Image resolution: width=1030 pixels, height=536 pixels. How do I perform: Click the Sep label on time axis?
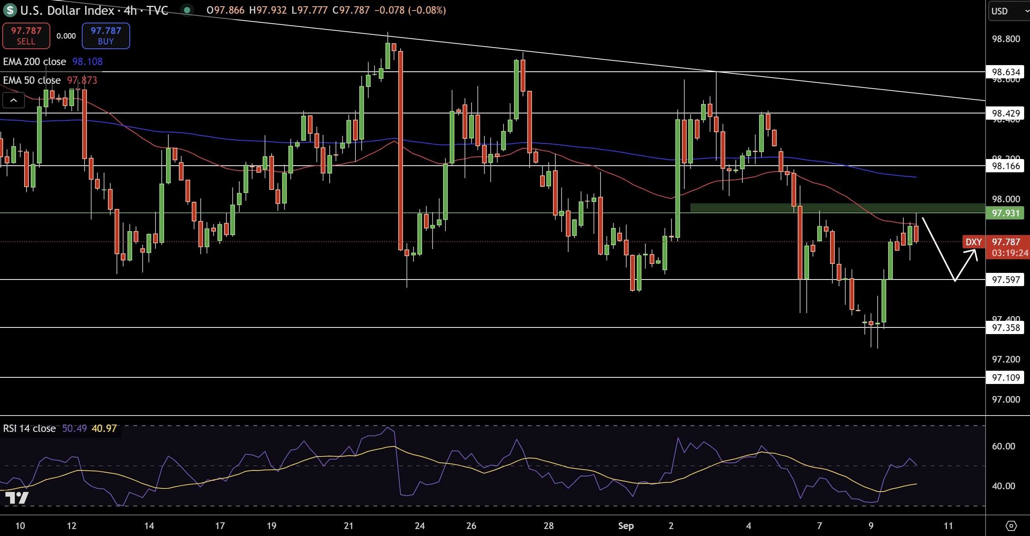click(626, 525)
